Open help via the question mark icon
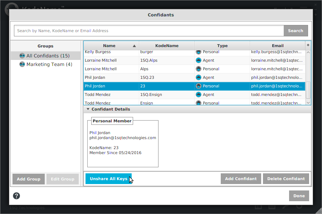 coord(16,196)
